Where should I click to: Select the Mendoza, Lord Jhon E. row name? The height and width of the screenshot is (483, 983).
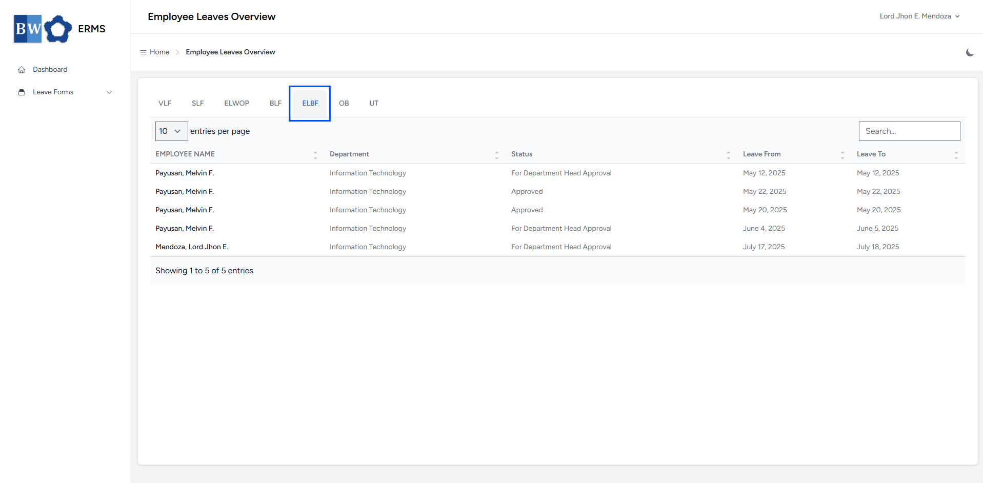[x=192, y=247]
